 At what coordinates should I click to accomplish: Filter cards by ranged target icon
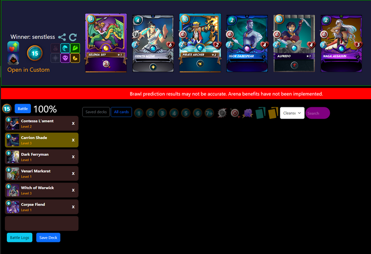click(x=235, y=113)
